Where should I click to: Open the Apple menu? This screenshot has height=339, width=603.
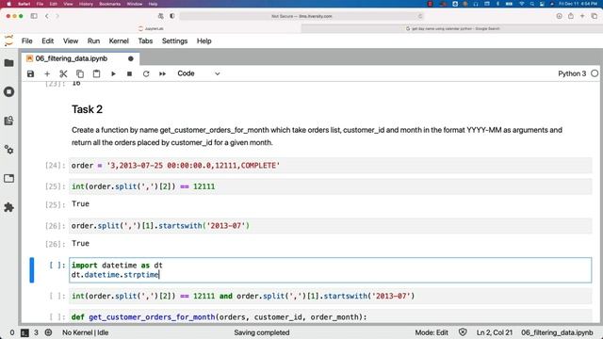tap(8, 4)
